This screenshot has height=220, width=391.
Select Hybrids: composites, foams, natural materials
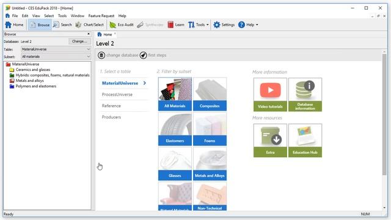point(49,75)
